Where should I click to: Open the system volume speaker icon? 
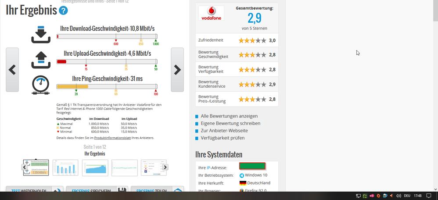coord(399,196)
